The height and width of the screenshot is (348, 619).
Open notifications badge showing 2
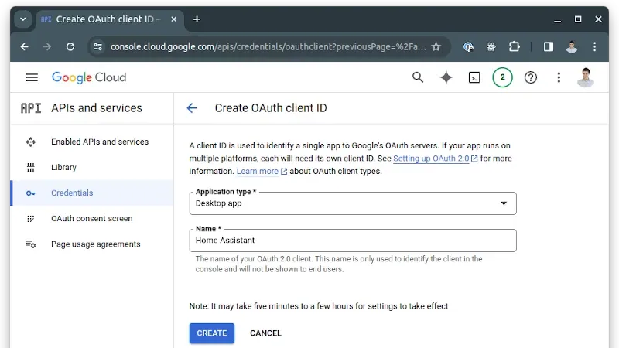click(502, 77)
